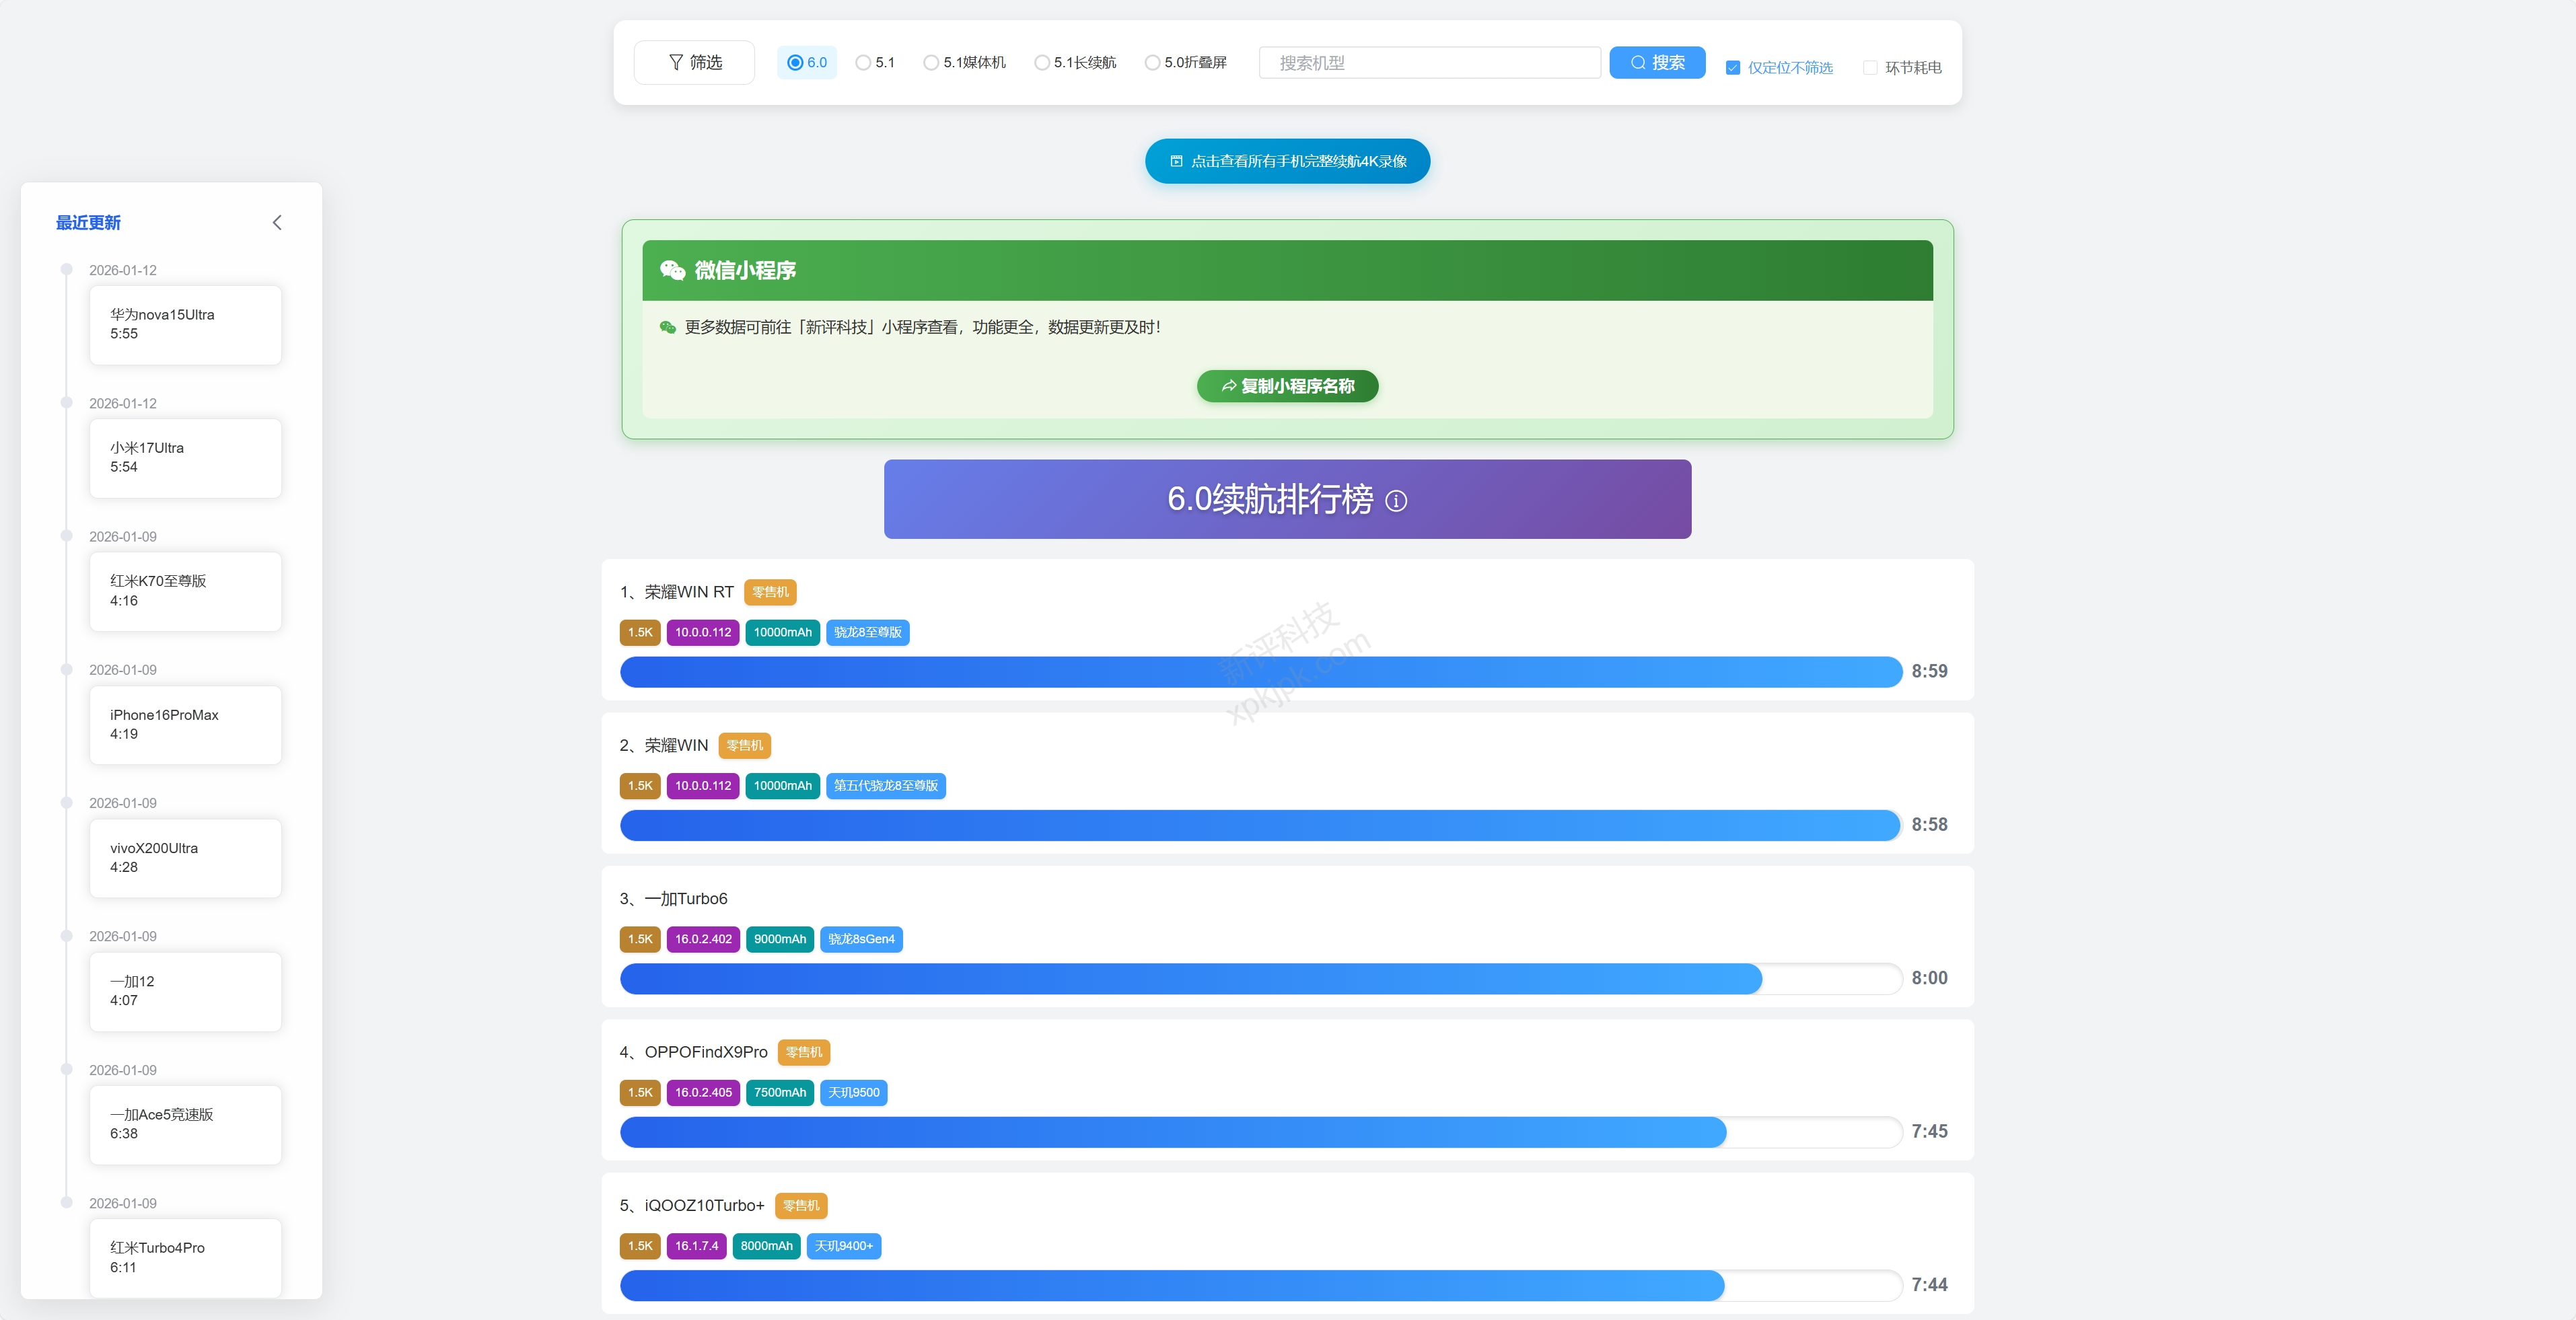Click the video icon on the 4K录像 button

pyautogui.click(x=1176, y=161)
